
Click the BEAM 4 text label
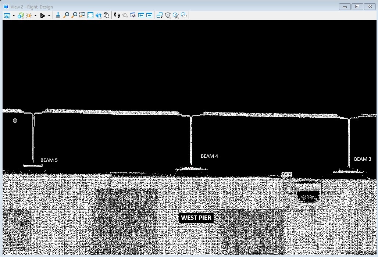(x=209, y=156)
